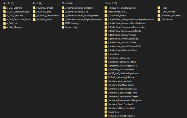The height and width of the screenshot is (118, 187).
Task: Select A_CAS_Facial Hair_Brows folder name
Action: [x=18, y=20]
